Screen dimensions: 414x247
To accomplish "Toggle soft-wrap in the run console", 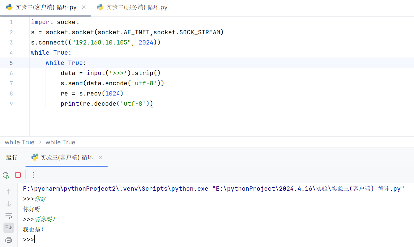I will pyautogui.click(x=9, y=216).
